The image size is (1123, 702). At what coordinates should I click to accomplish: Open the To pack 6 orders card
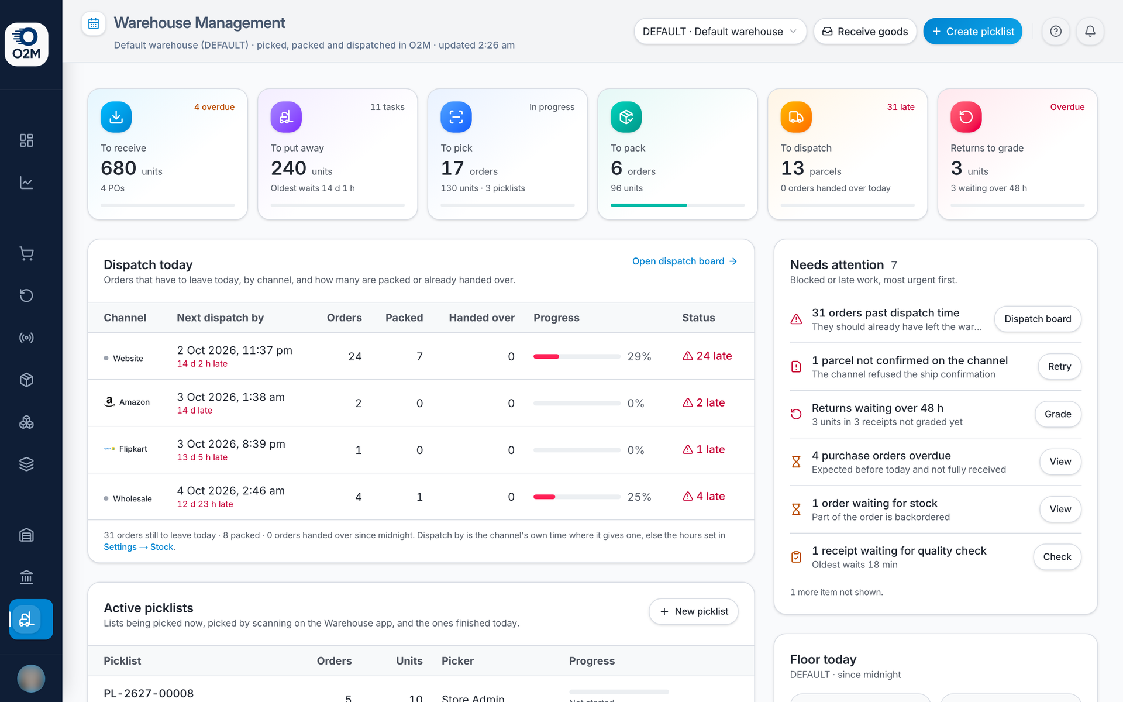click(x=677, y=154)
